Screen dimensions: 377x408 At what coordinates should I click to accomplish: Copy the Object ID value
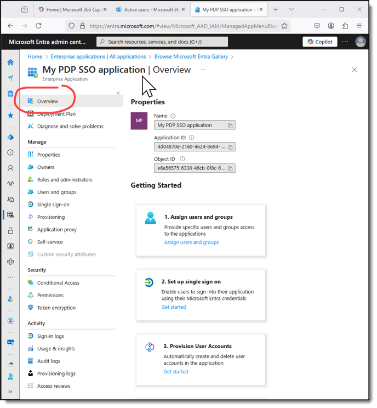pos(230,168)
